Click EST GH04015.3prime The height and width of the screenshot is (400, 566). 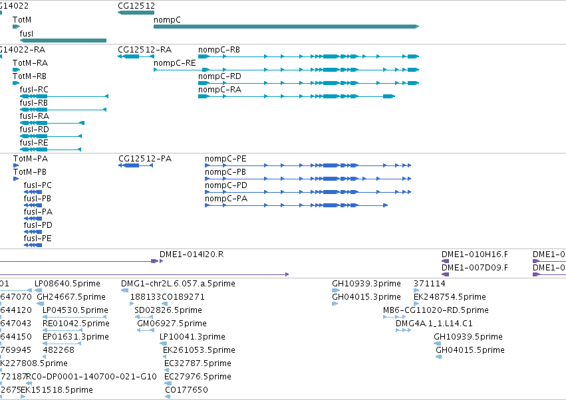(x=335, y=304)
